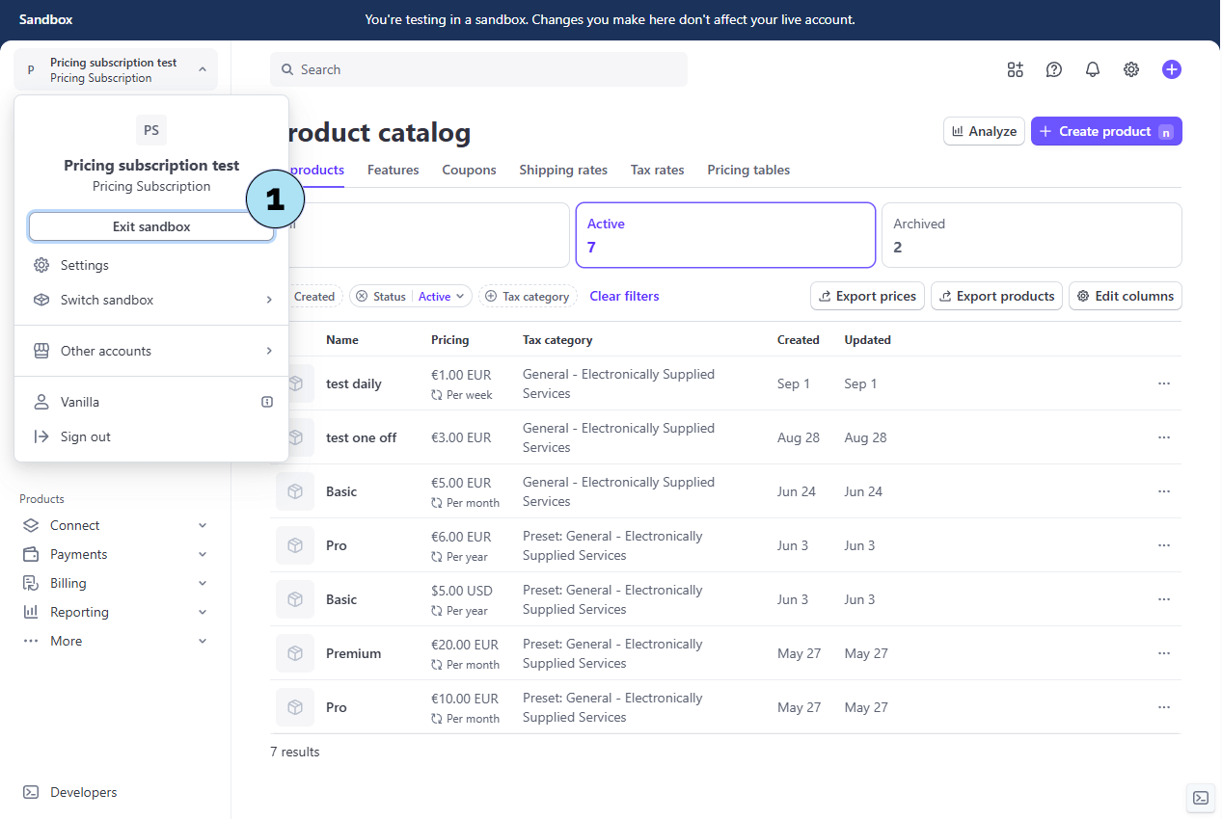Image resolution: width=1222 pixels, height=819 pixels.
Task: Remove the Status filter via its X icon
Action: [362, 297]
